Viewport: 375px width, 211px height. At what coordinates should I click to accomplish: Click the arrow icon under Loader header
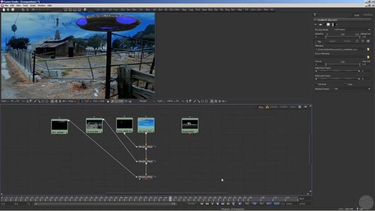coord(321,25)
